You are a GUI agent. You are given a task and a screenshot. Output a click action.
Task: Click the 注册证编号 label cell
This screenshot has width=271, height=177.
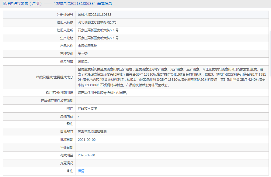[65, 15]
